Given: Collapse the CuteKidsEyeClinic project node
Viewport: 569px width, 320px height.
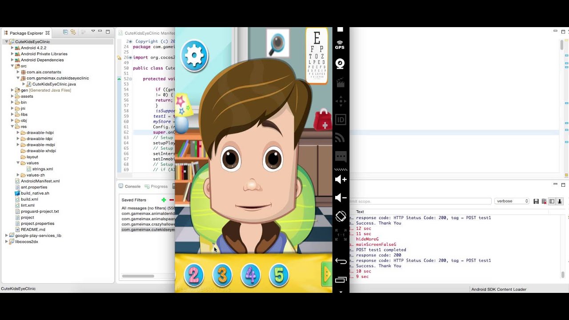Looking at the screenshot, I should pyautogui.click(x=6, y=42).
